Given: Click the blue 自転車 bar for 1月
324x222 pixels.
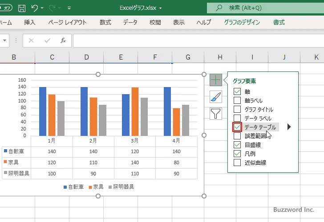Looking at the screenshot, I should pyautogui.click(x=43, y=111).
